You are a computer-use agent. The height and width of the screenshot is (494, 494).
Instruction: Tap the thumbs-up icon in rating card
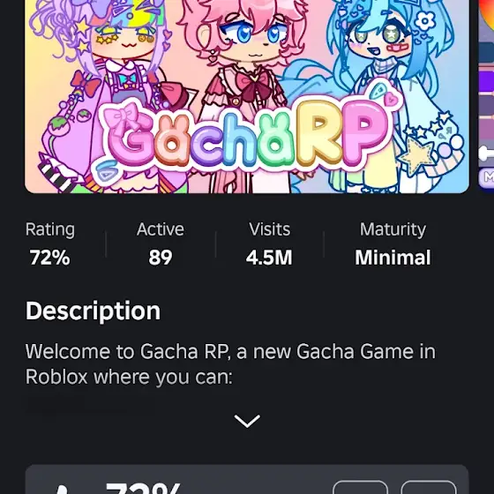coord(63,490)
